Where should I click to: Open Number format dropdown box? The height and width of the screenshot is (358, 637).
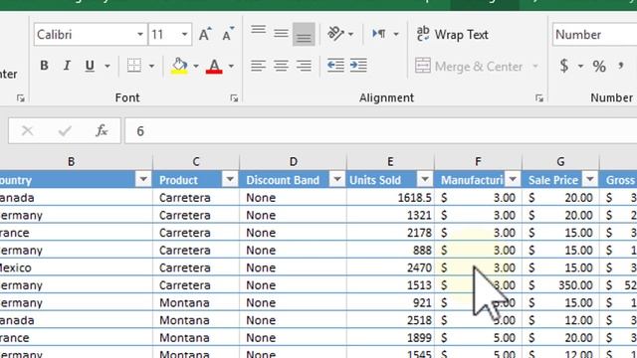[595, 34]
